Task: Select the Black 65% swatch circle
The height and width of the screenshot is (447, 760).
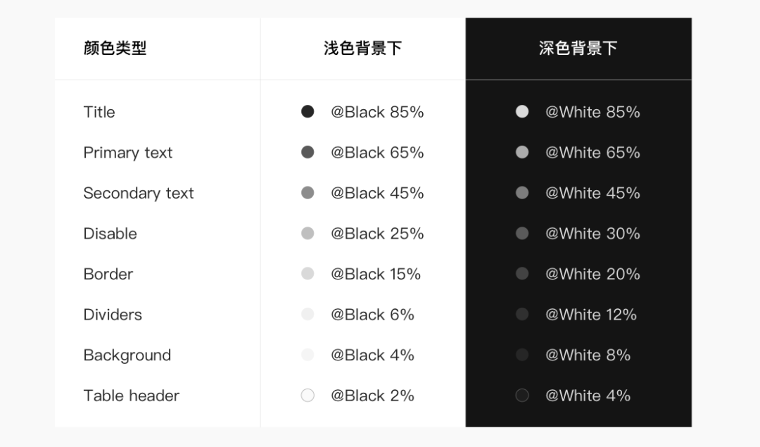Action: [x=308, y=152]
